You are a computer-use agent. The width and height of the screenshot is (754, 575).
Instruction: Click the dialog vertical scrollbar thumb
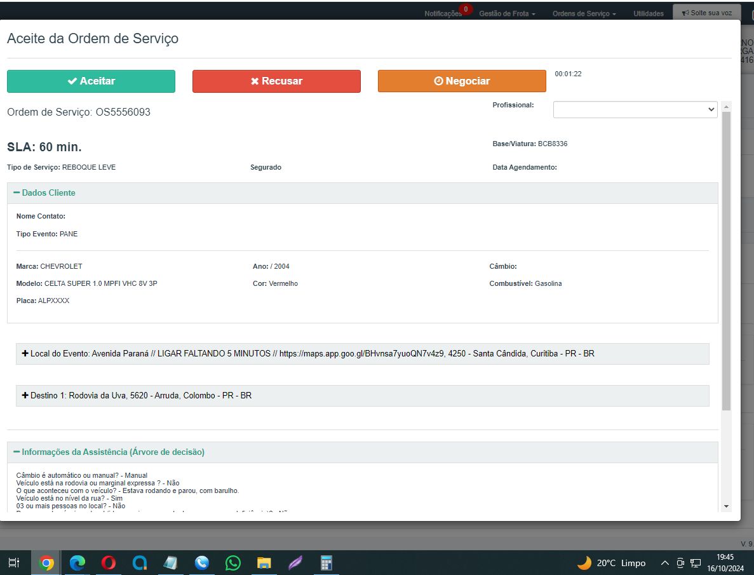[726, 260]
